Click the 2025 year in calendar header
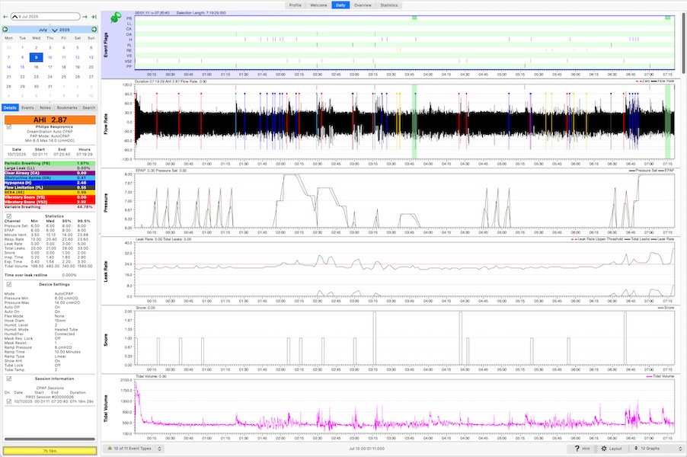The height and width of the screenshot is (457, 687). 65,30
